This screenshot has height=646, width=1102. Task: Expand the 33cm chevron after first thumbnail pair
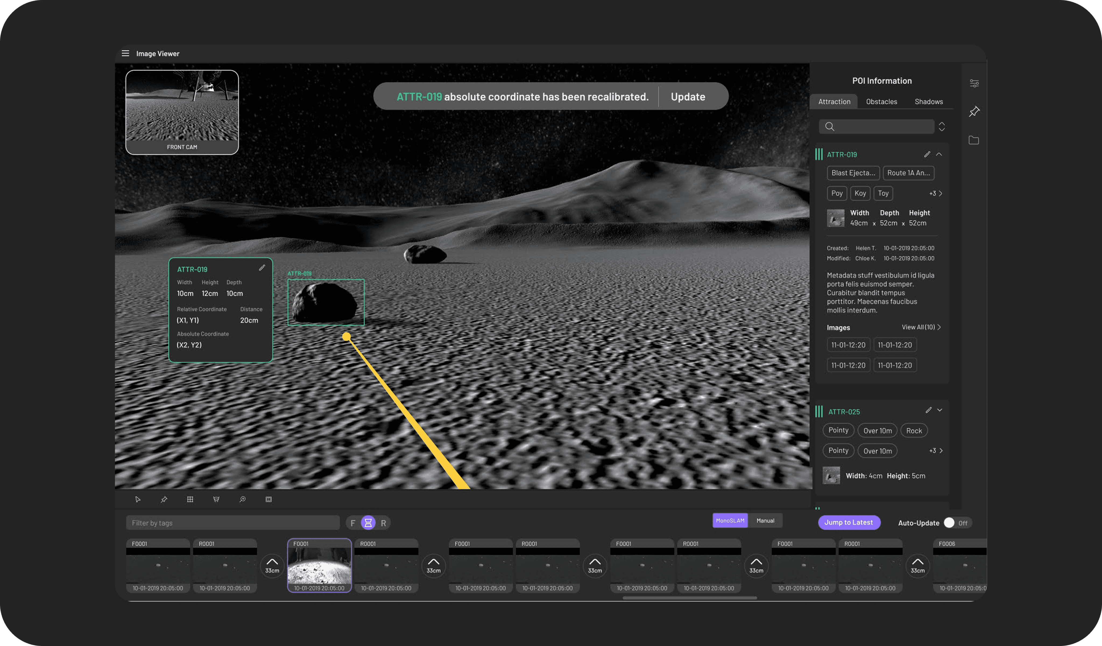pos(272,566)
